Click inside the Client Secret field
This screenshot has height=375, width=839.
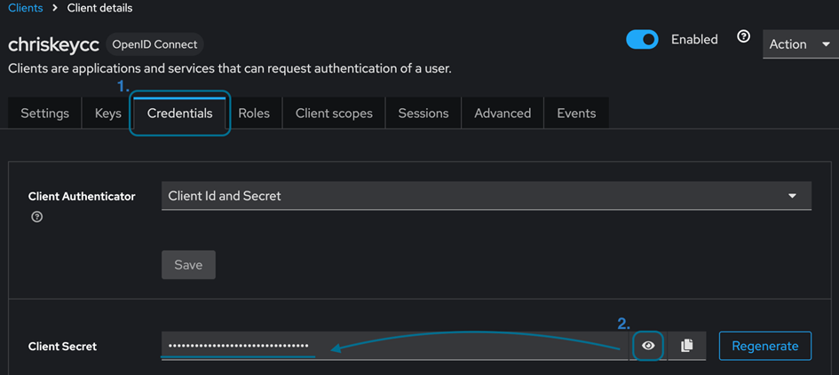[391, 346]
